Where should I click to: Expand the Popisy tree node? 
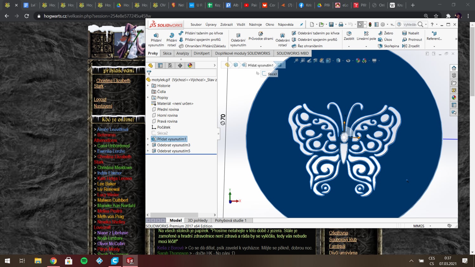(148, 98)
